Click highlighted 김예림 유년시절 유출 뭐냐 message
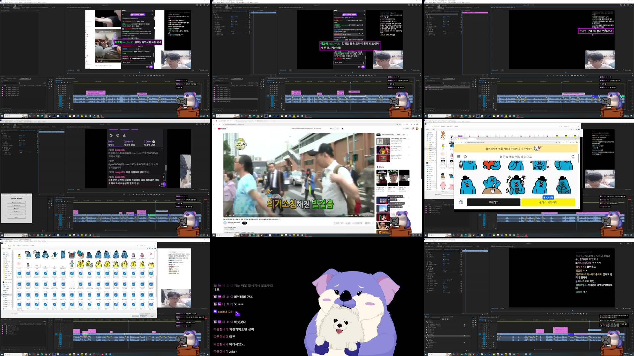This screenshot has width=634, height=356. tap(138, 42)
